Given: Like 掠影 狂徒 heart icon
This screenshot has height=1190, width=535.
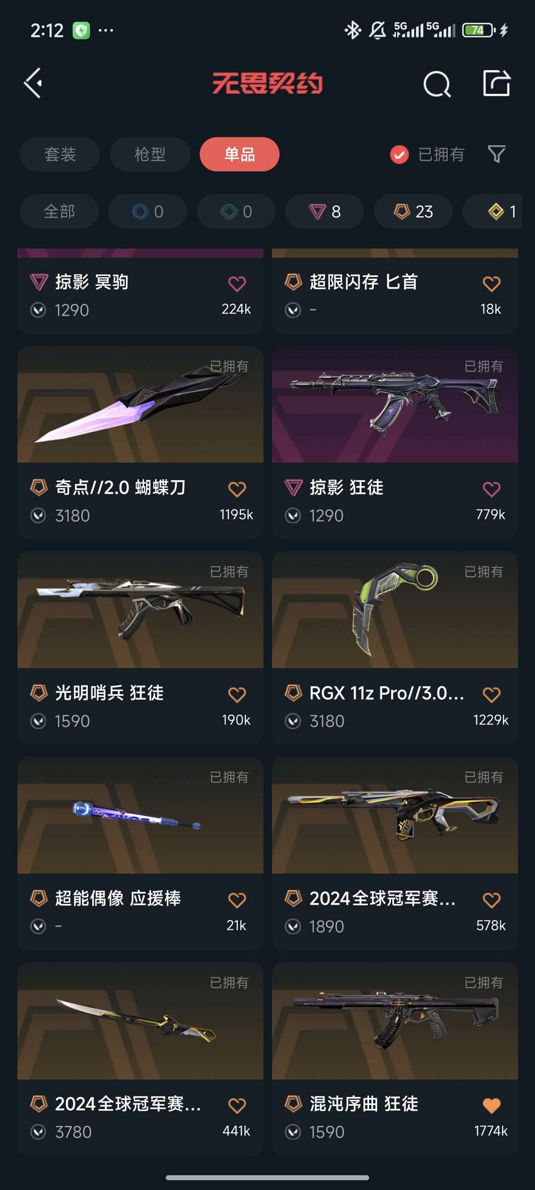Looking at the screenshot, I should [491, 489].
